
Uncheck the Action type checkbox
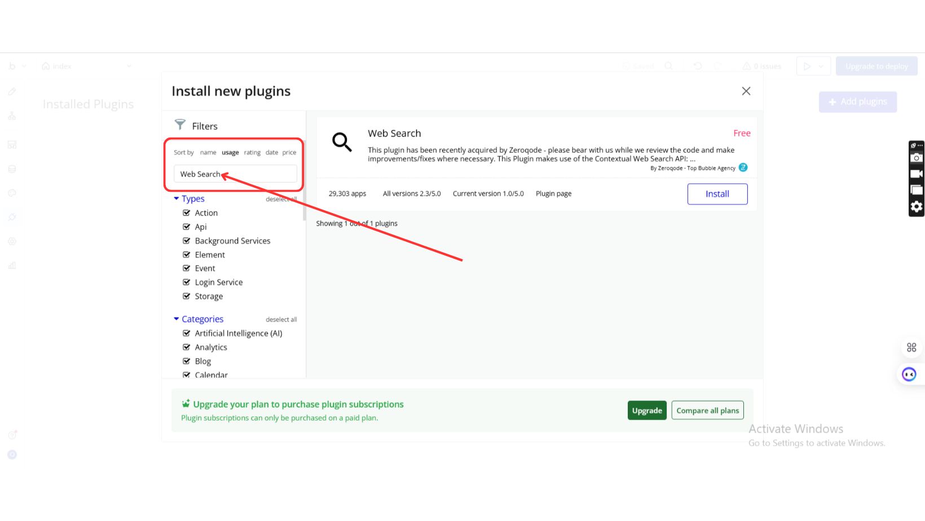pyautogui.click(x=187, y=213)
